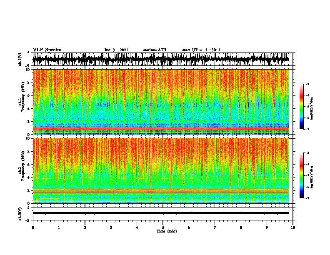Click the "6" kHz tick on ch.2 frequency axis

(x=29, y=165)
